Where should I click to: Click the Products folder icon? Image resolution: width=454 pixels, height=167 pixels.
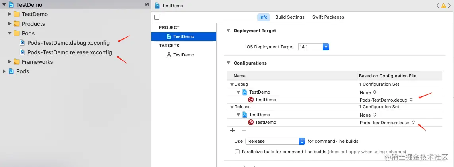click(x=17, y=24)
